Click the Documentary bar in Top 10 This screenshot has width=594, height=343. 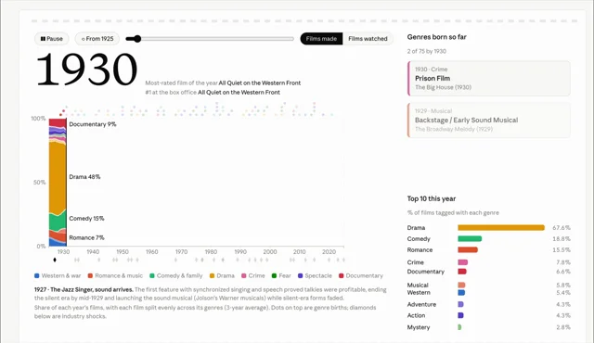point(462,272)
